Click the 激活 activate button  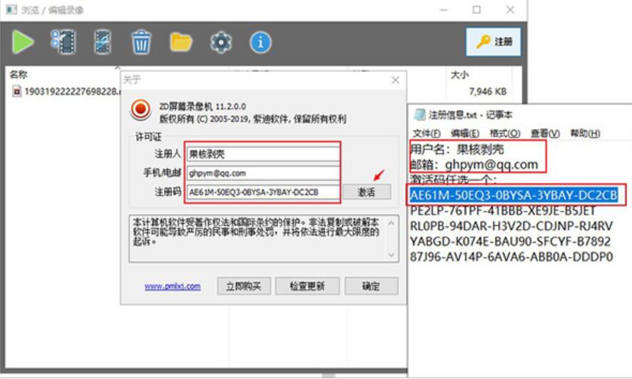pos(367,192)
